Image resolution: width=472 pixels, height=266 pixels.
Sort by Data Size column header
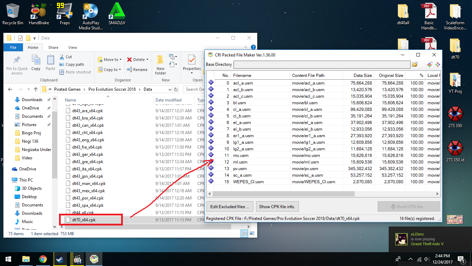[358, 75]
